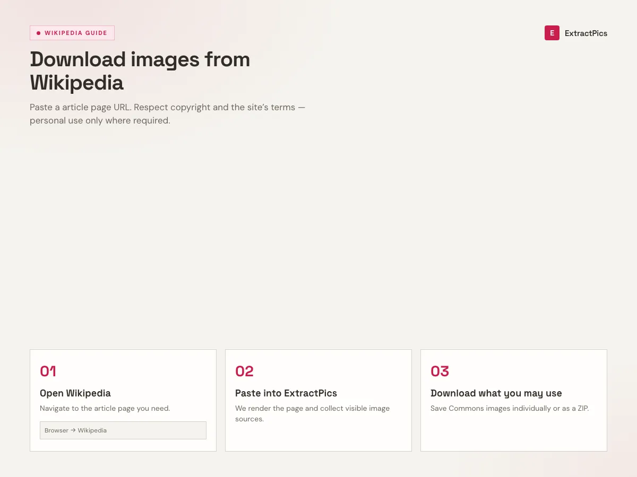The height and width of the screenshot is (477, 637).
Task: Click 'Save Commons images individually or as a ZIP.'
Action: [510, 409]
